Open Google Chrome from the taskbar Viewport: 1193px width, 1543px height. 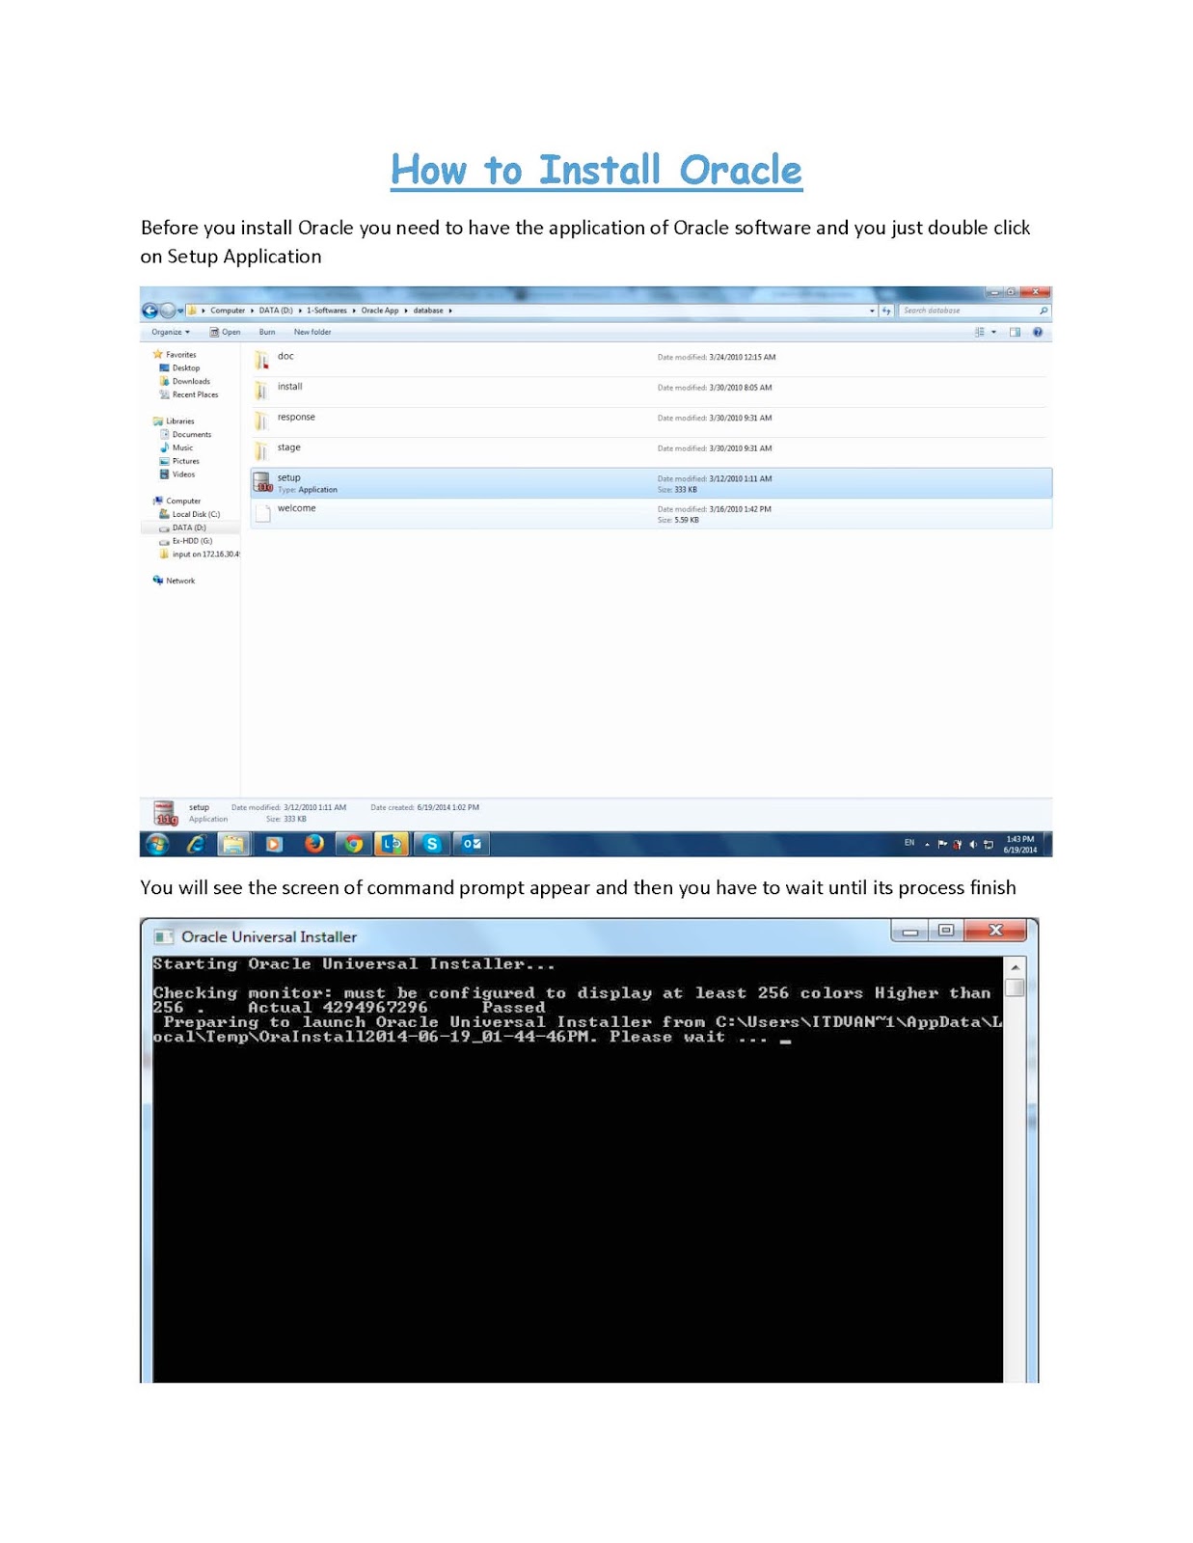tap(354, 844)
